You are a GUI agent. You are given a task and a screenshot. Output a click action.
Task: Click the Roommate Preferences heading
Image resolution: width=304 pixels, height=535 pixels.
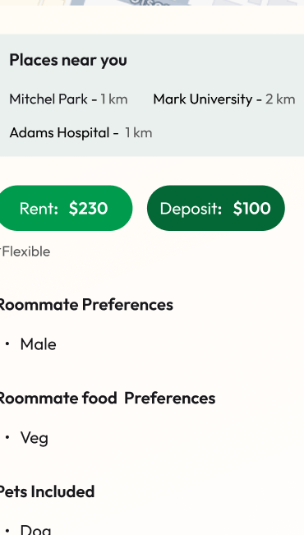85,304
